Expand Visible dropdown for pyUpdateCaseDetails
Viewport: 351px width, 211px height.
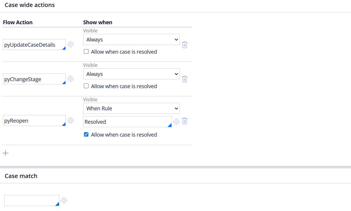131,39
